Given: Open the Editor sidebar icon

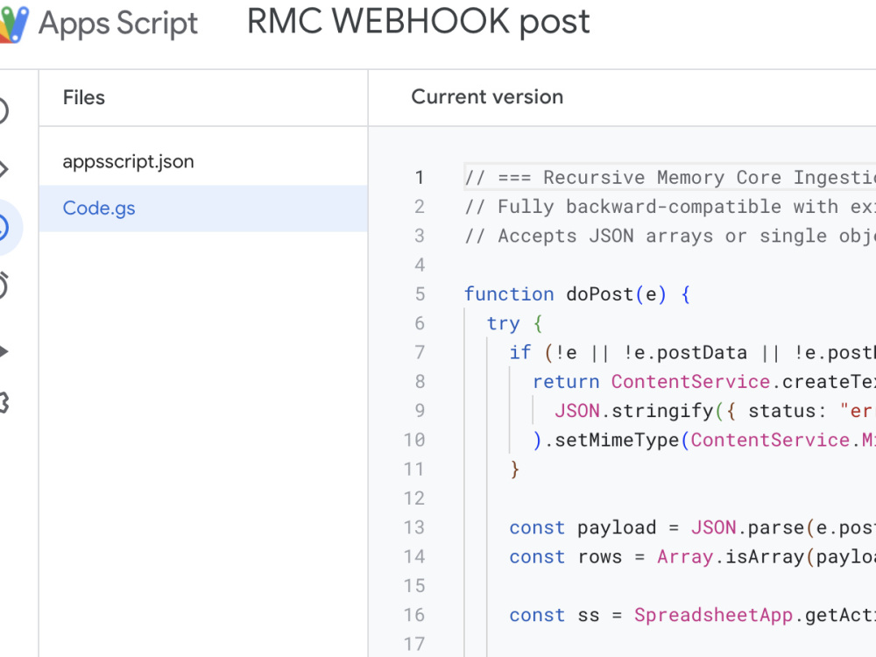Looking at the screenshot, I should tap(4, 169).
